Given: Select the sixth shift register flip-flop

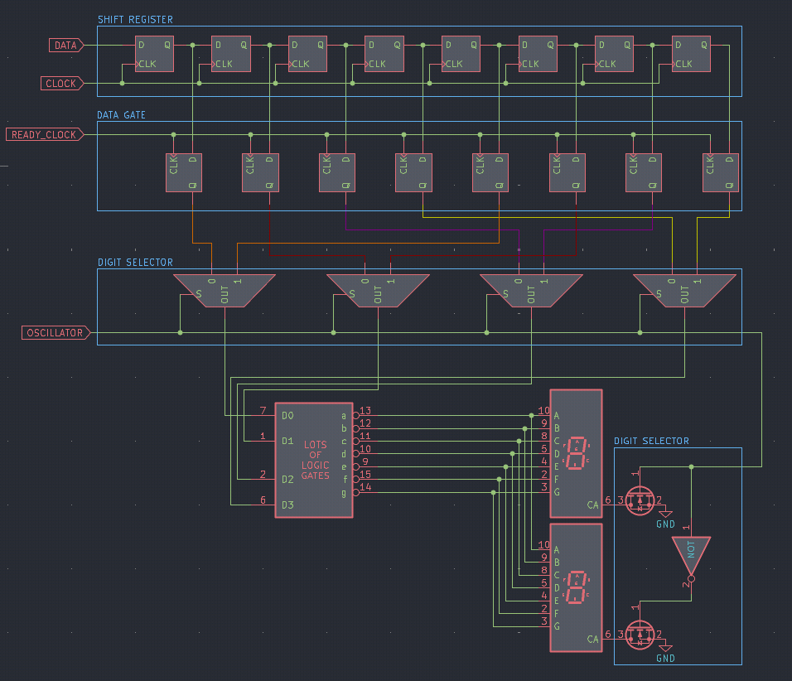Looking at the screenshot, I should (538, 54).
